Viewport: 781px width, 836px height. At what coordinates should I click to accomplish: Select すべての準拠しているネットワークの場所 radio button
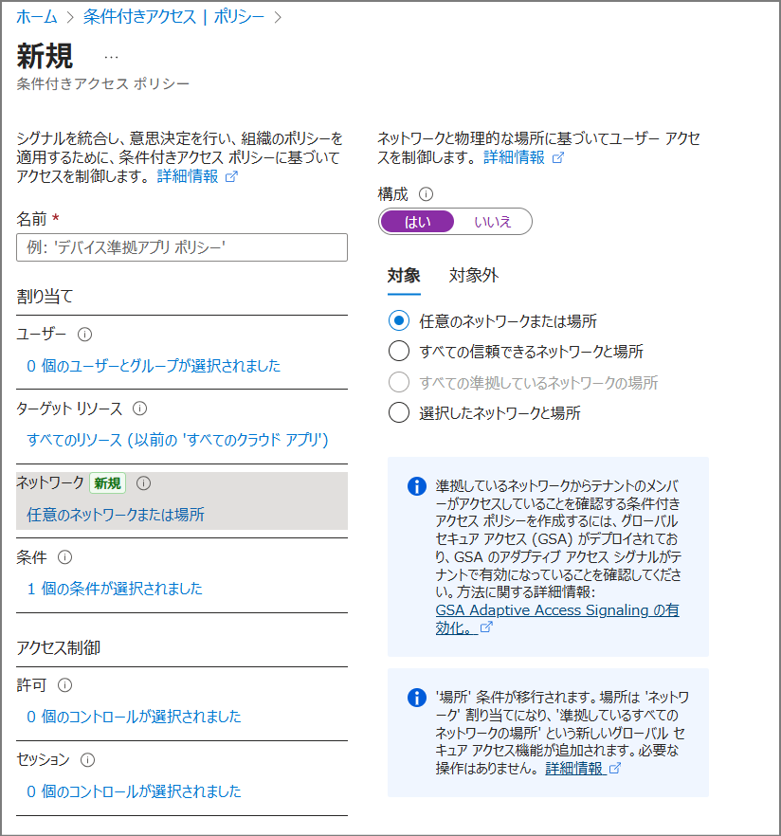(x=399, y=382)
